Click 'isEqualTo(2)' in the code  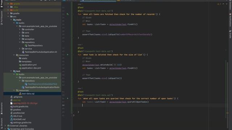115,78
